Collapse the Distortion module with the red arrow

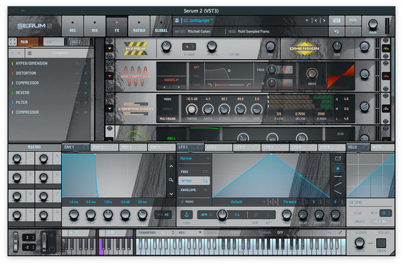109,76
